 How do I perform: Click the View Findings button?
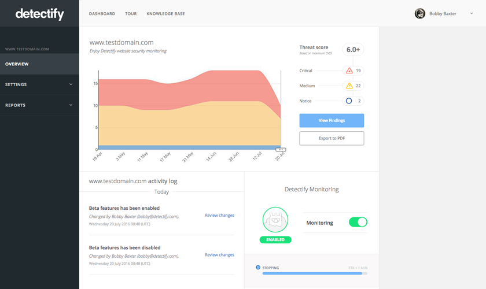click(x=332, y=120)
